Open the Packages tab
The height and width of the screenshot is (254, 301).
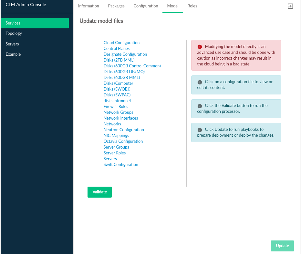[x=116, y=6]
